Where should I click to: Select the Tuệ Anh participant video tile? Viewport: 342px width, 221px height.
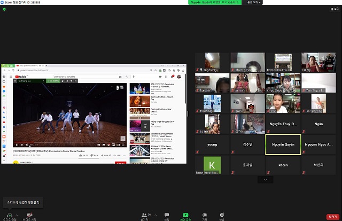[212, 83]
